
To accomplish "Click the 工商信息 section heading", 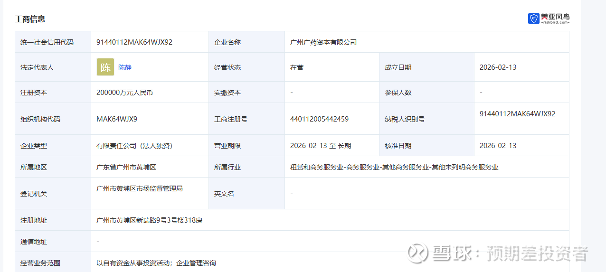I will [x=30, y=19].
